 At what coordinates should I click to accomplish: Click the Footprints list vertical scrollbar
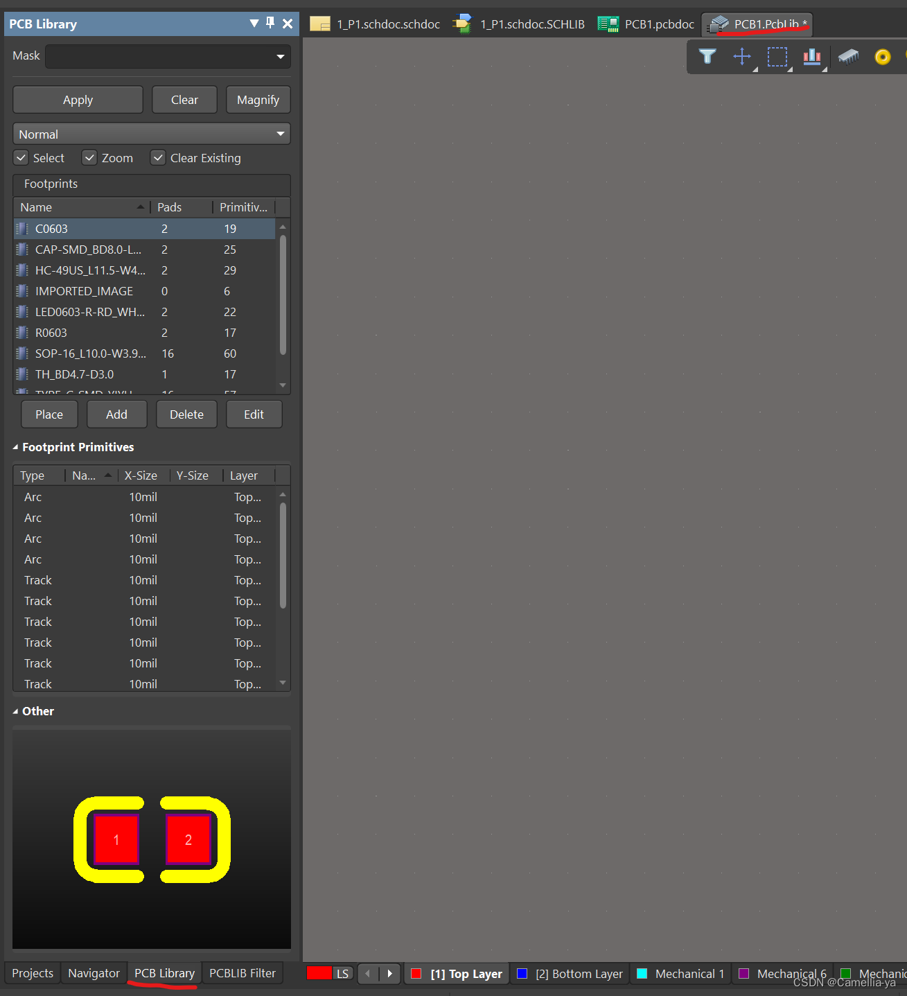point(283,295)
